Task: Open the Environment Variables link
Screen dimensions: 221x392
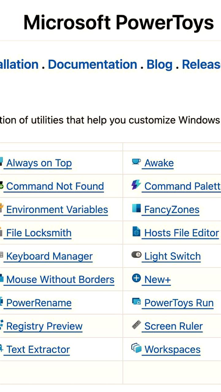Action: click(x=57, y=210)
